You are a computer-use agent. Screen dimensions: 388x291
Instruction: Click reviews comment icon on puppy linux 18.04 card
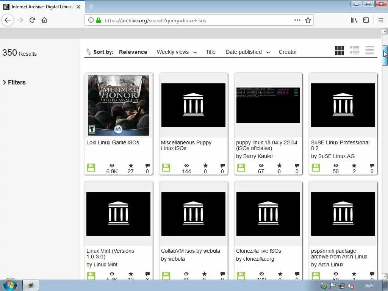point(297,165)
